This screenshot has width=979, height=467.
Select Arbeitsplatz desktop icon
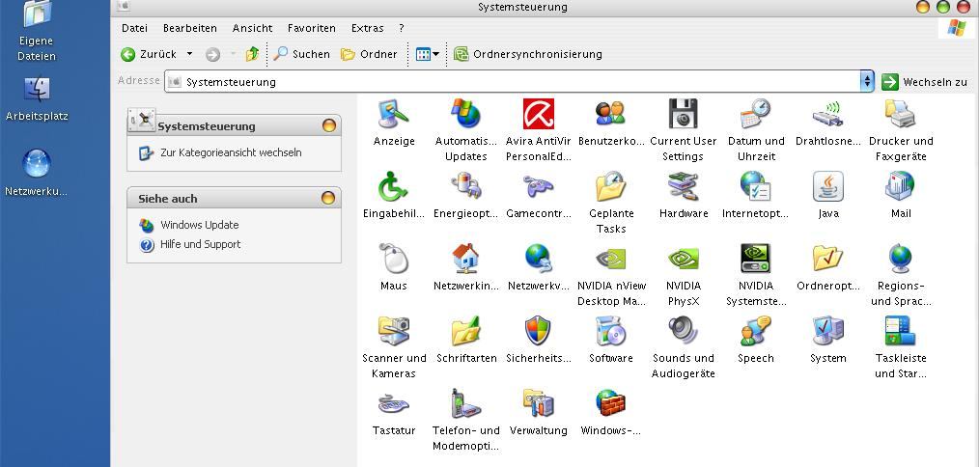pyautogui.click(x=37, y=100)
